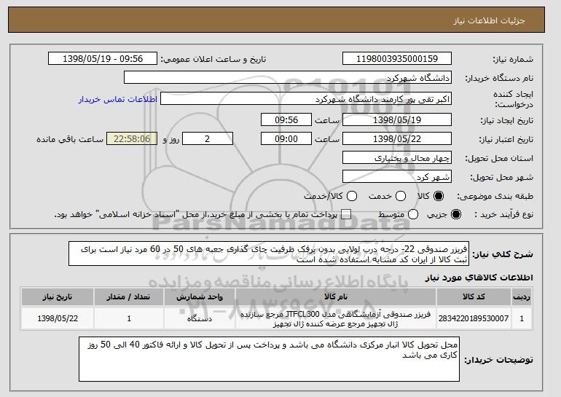This screenshot has height=397, width=561.
Task: Click the delivery province field چهار محال و بختیاری
Action: coord(397,158)
